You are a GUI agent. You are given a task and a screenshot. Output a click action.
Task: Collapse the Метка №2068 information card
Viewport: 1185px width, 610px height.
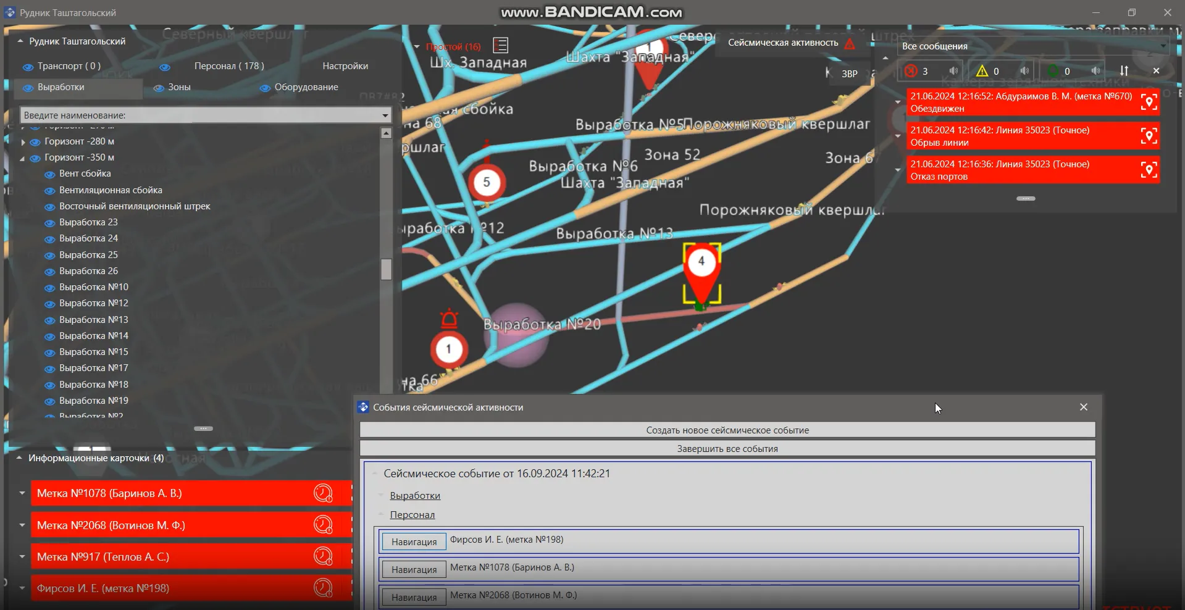[22, 525]
